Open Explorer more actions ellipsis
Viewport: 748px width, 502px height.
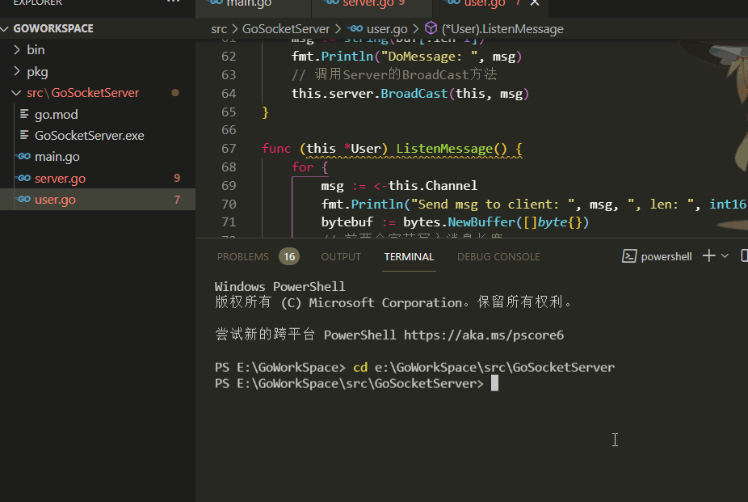pos(173,2)
